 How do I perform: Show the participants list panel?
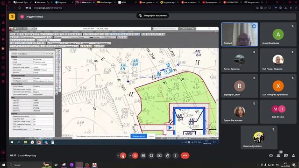point(278,155)
